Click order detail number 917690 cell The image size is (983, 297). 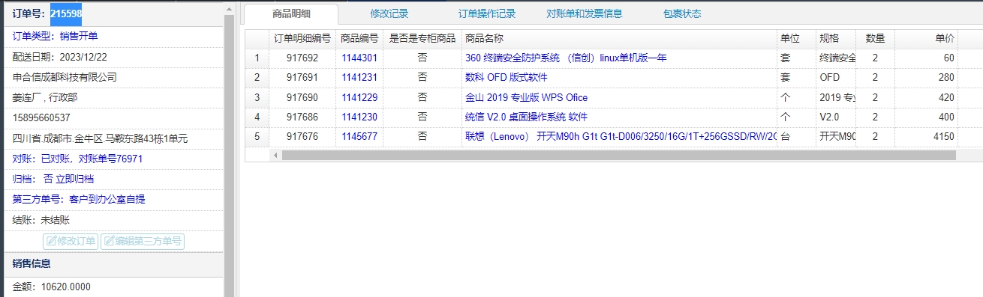pyautogui.click(x=302, y=97)
